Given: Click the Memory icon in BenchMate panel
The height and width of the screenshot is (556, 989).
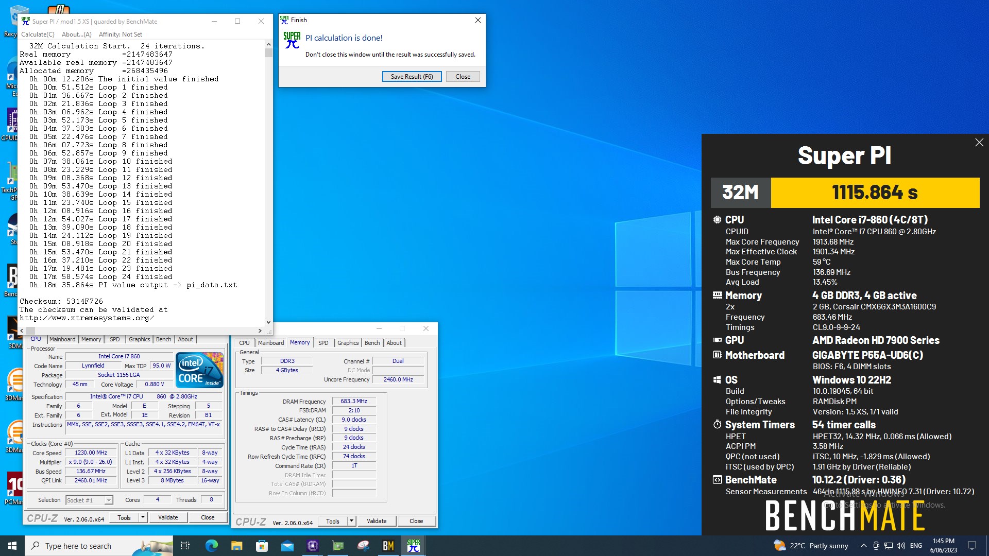Looking at the screenshot, I should [717, 296].
